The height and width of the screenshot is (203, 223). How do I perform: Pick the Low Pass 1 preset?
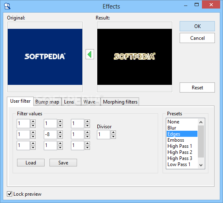pos(182,164)
